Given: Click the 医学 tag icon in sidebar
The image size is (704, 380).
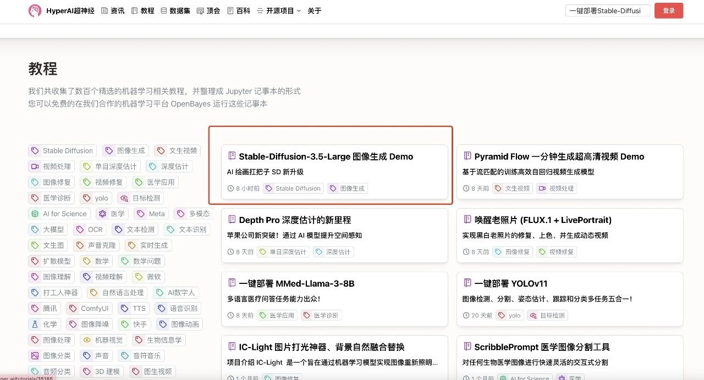Looking at the screenshot, I should [102, 214].
